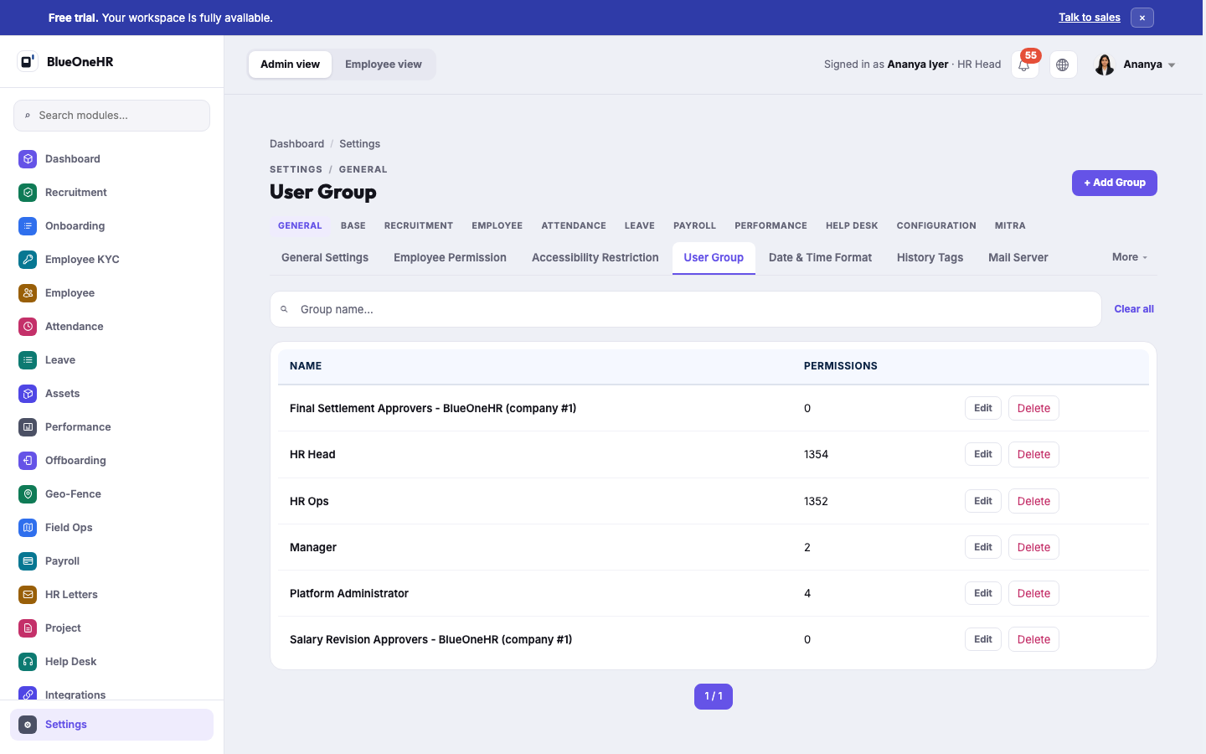This screenshot has height=754, width=1206.
Task: Click the Performance chart icon
Action: (x=28, y=427)
